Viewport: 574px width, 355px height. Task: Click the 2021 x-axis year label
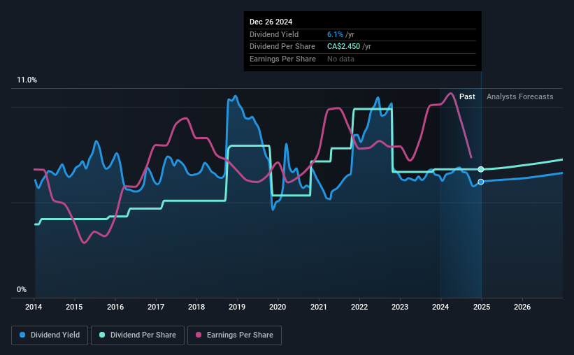point(319,307)
